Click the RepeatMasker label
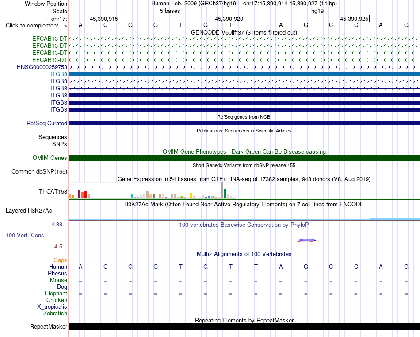 (49, 326)
